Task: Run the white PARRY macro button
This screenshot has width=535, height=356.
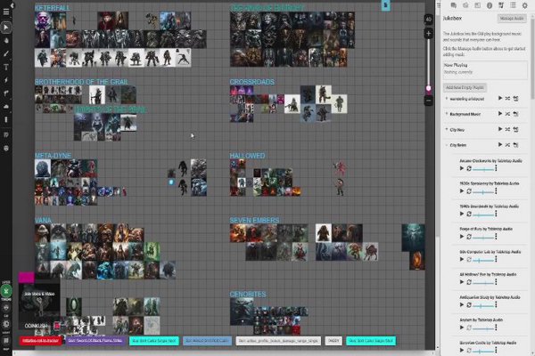Action: click(333, 341)
